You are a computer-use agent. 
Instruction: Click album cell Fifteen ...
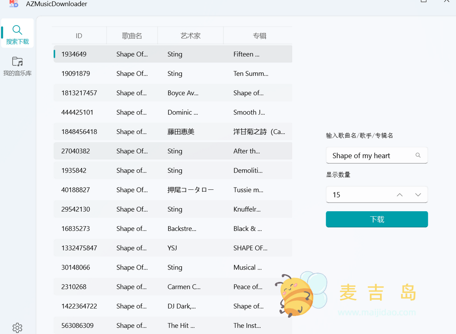click(x=246, y=54)
